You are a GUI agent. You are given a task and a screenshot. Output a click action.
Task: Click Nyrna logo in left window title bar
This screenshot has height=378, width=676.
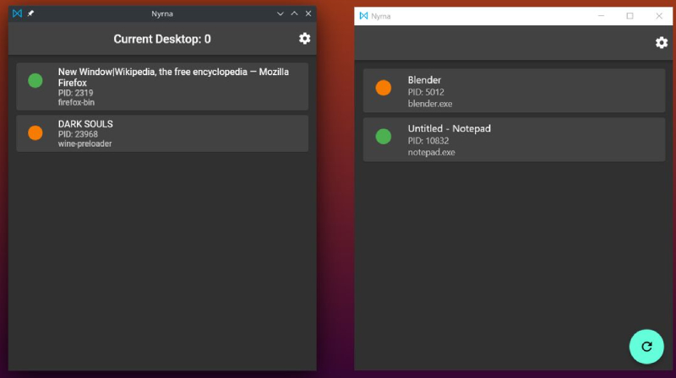pyautogui.click(x=17, y=13)
